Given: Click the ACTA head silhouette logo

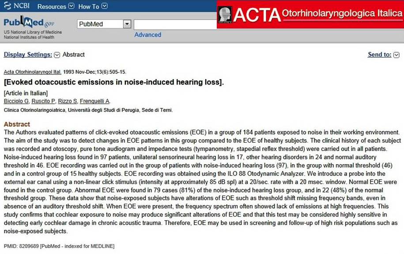Looking at the screenshot, I should point(225,15).
